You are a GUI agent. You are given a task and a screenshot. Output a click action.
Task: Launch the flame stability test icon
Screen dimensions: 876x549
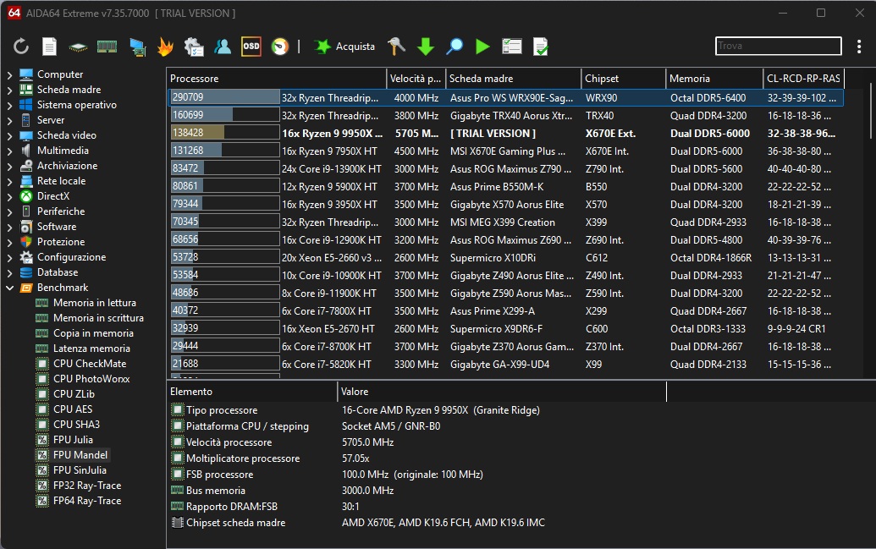[165, 47]
